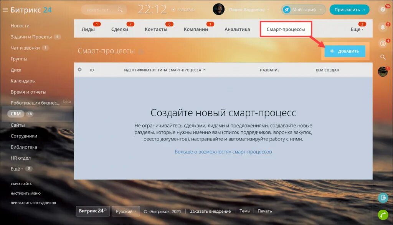Open the notifications bell in the right sidebar

coord(383,27)
